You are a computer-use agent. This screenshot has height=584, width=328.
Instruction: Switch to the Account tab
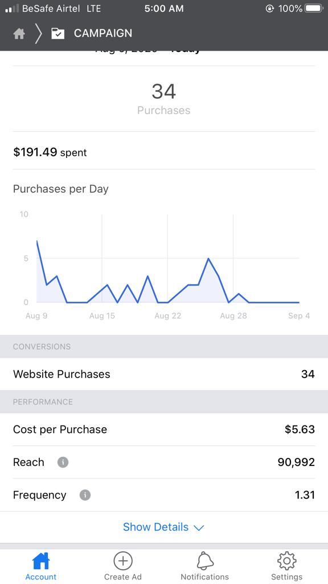tap(41, 566)
